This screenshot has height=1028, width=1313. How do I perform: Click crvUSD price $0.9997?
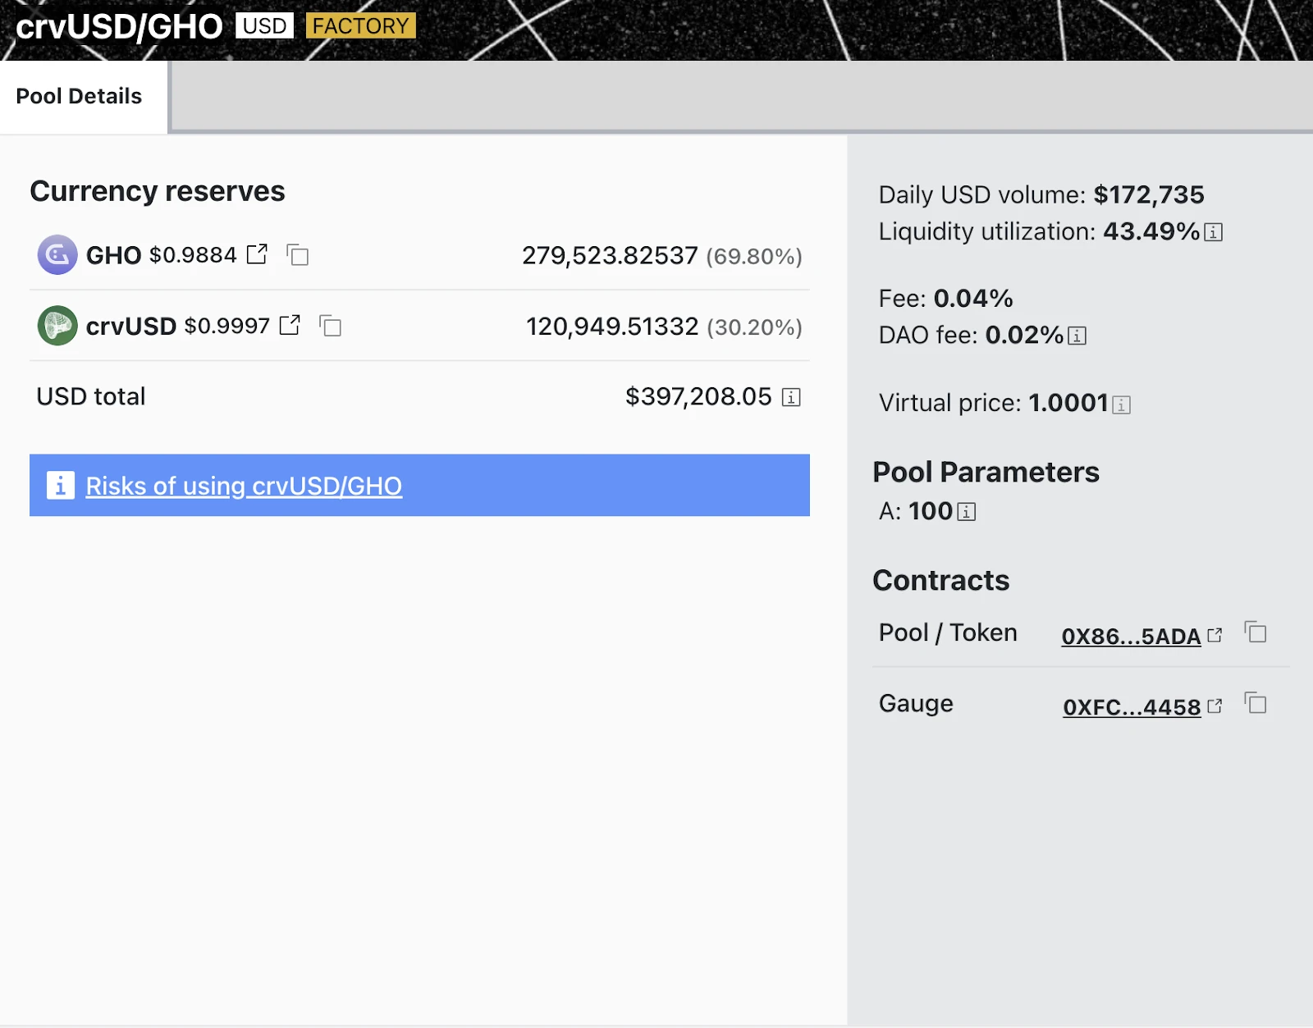[226, 326]
